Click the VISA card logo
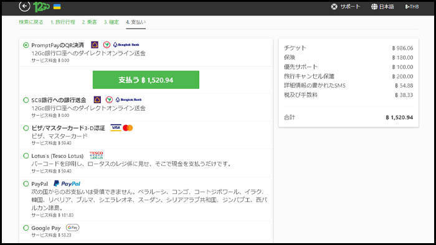Viewport: 436px width, 245px height. point(116,127)
